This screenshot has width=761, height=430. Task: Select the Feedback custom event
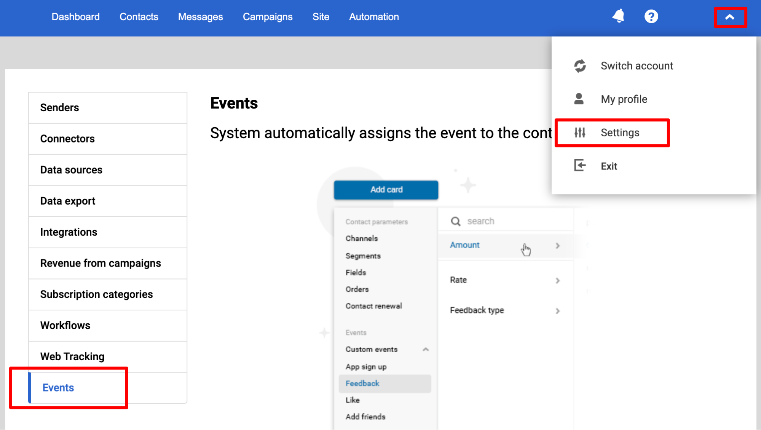pos(362,384)
